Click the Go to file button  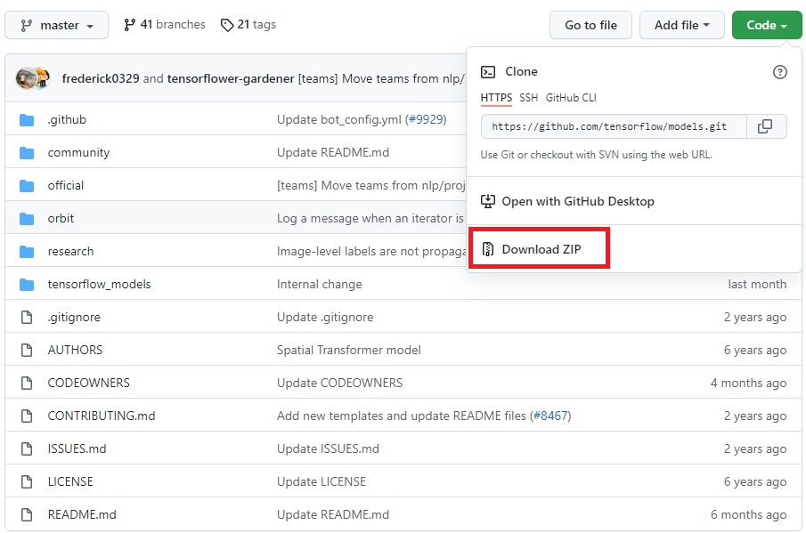tap(590, 25)
